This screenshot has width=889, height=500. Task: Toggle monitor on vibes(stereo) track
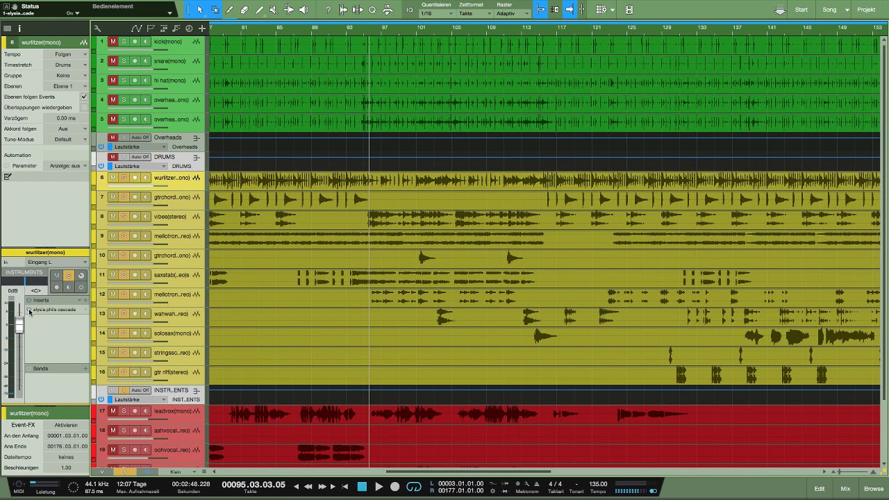[146, 217]
